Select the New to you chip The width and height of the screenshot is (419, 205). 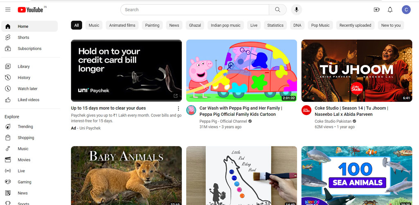(x=391, y=25)
